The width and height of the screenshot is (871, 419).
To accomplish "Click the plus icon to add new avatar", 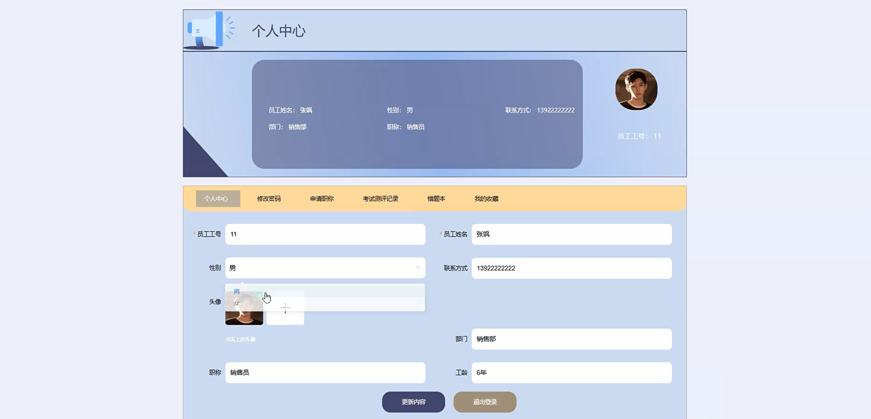I will [285, 307].
